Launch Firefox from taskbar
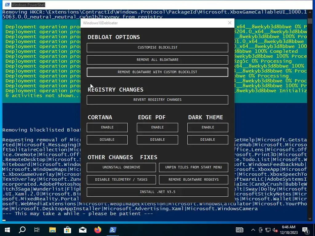Viewport: 315px width, 236px height. point(98,230)
